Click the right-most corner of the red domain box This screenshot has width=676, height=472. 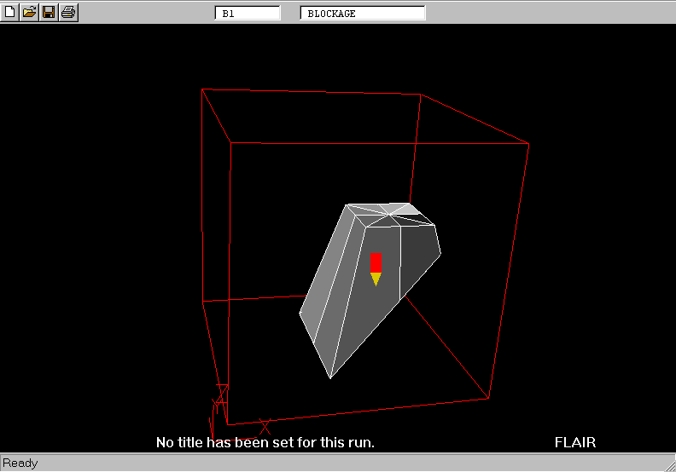(x=528, y=144)
